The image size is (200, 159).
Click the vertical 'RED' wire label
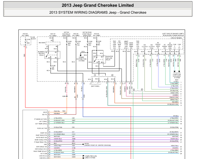[24, 55]
